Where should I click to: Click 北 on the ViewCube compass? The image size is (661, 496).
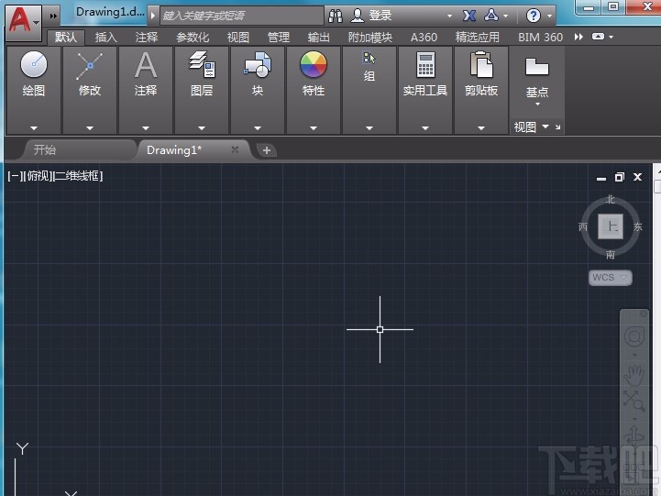(x=611, y=199)
